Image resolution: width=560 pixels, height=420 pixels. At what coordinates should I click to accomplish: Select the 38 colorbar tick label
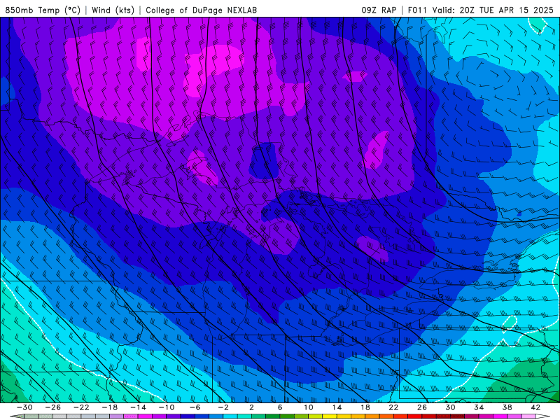coord(507,407)
